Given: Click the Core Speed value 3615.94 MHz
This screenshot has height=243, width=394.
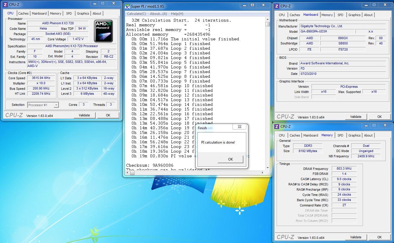Looking at the screenshot, I should pyautogui.click(x=41, y=78).
